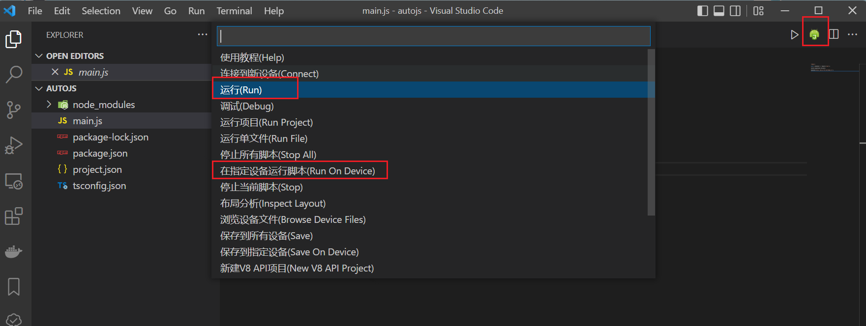Open the File menu
This screenshot has height=326, width=866.
pyautogui.click(x=35, y=11)
